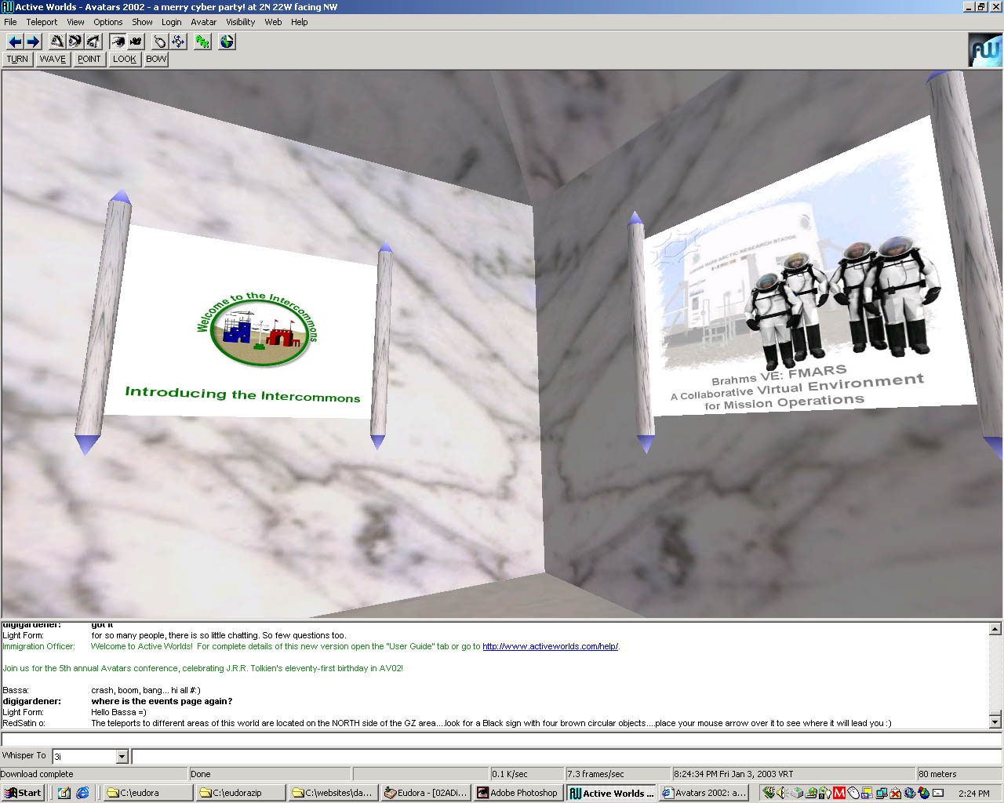Click the four-way move arrows icon
The height and width of the screenshot is (803, 1004).
point(178,42)
